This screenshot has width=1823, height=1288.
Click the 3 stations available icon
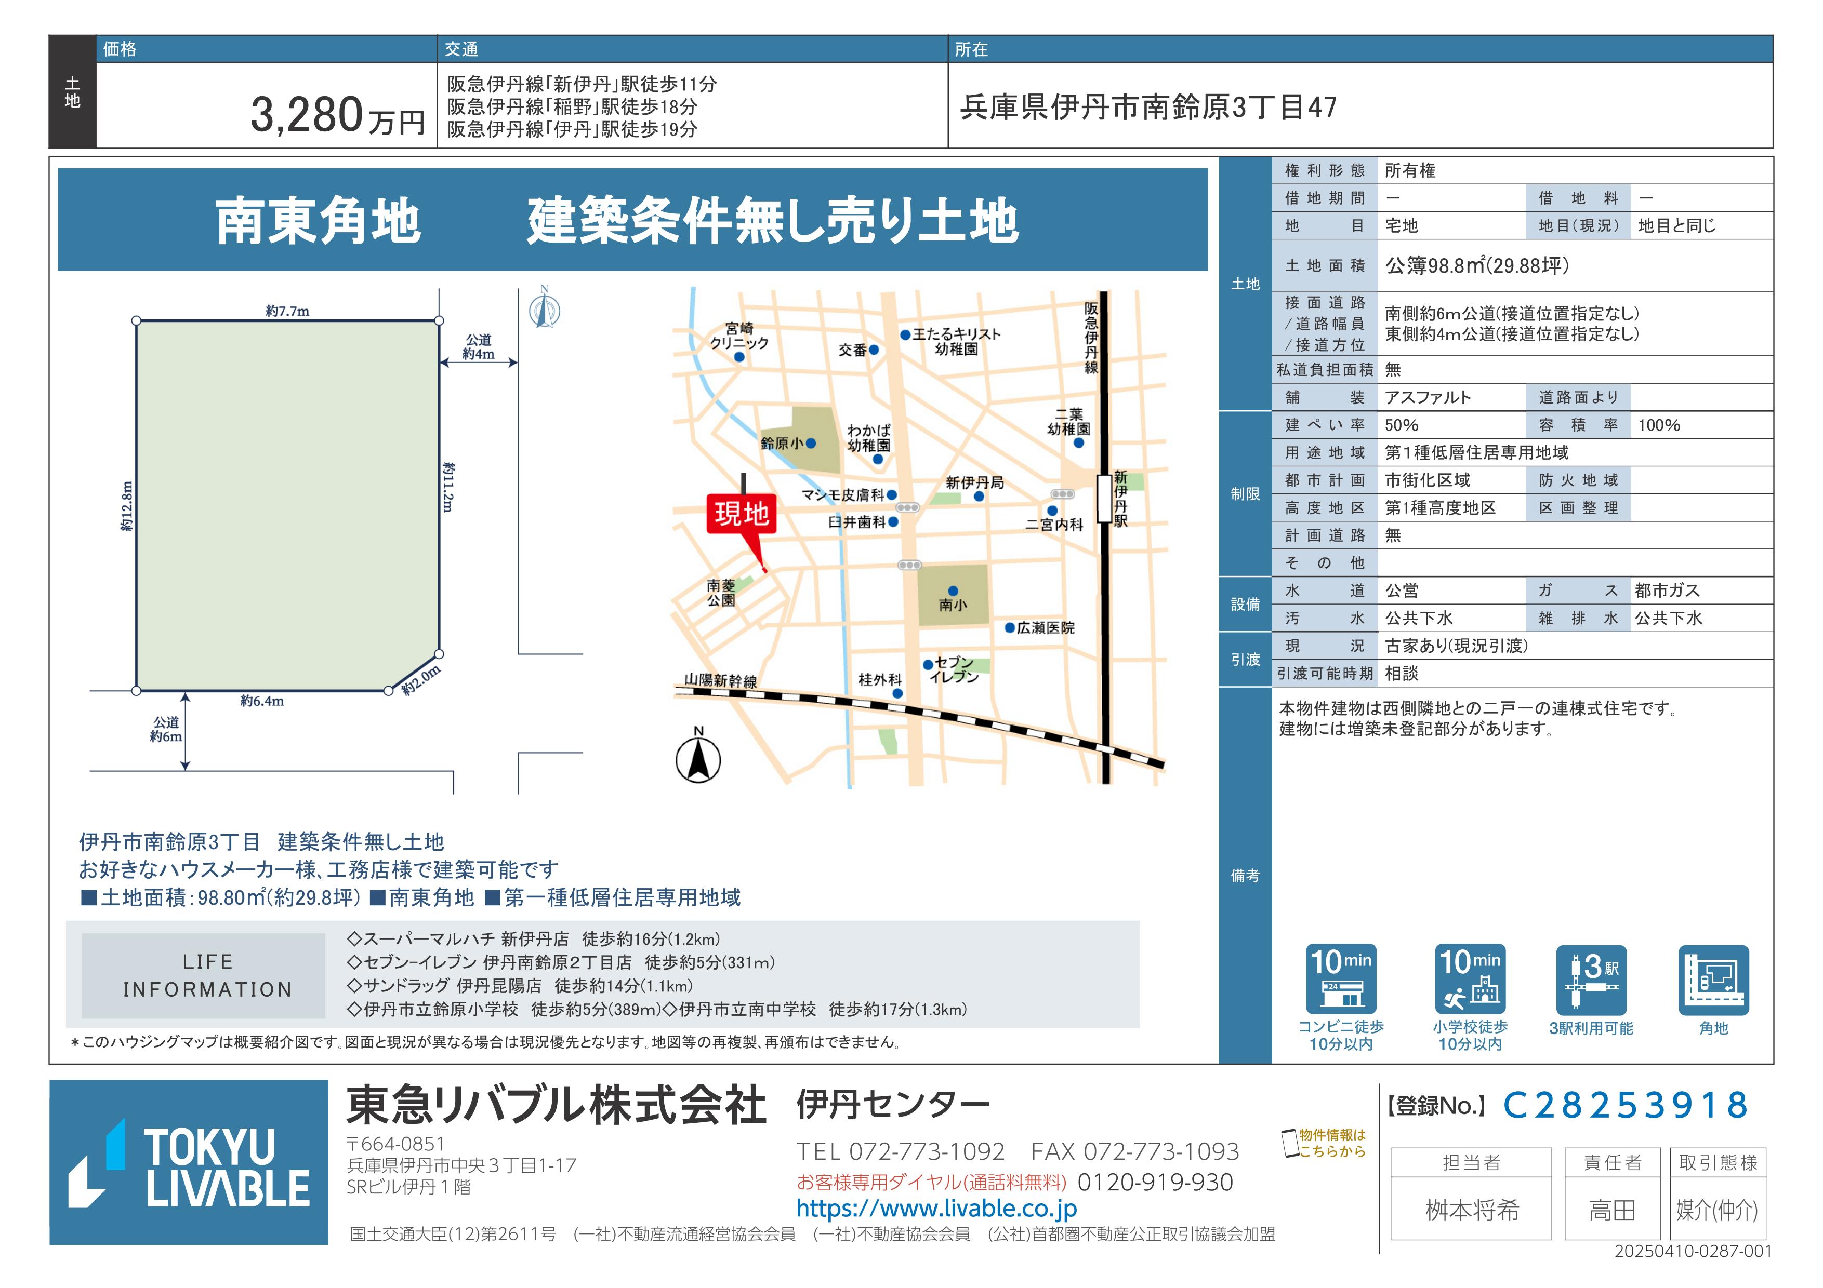click(x=1591, y=980)
